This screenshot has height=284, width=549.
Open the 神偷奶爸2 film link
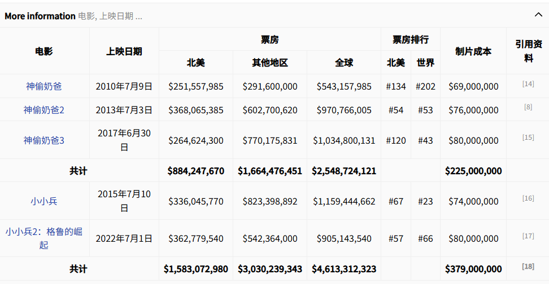click(x=43, y=110)
